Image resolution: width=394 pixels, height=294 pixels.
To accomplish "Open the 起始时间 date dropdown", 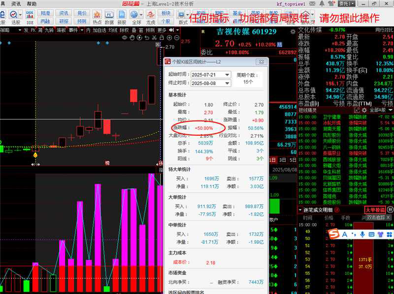I will coord(227,75).
